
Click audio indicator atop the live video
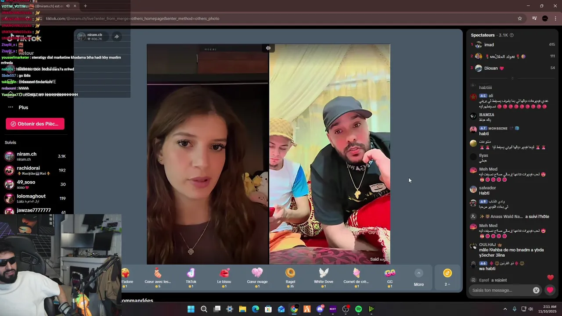(x=268, y=48)
